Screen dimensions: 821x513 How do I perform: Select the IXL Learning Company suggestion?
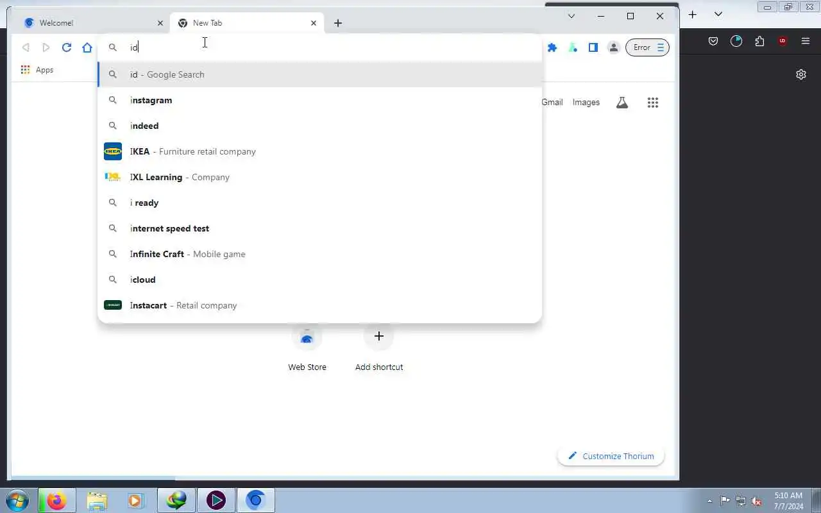pos(319,177)
